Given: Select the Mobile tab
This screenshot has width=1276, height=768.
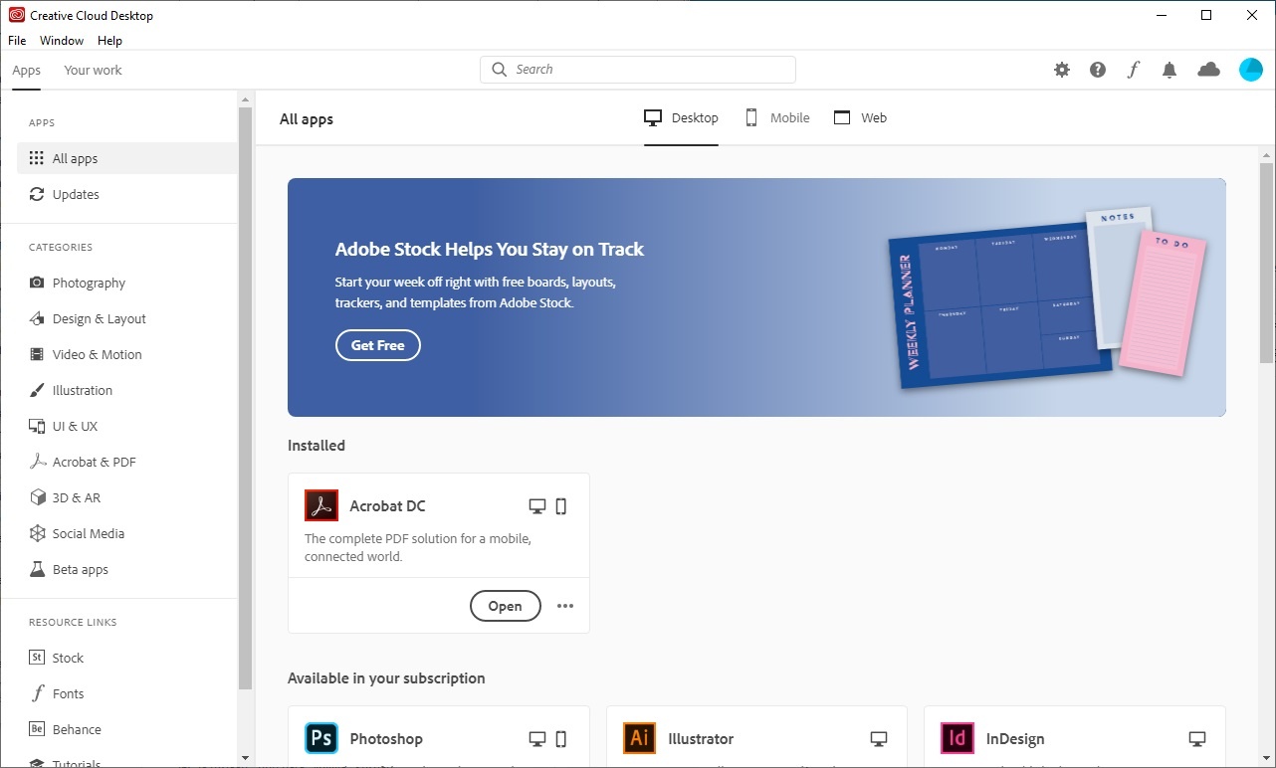Looking at the screenshot, I should [777, 117].
